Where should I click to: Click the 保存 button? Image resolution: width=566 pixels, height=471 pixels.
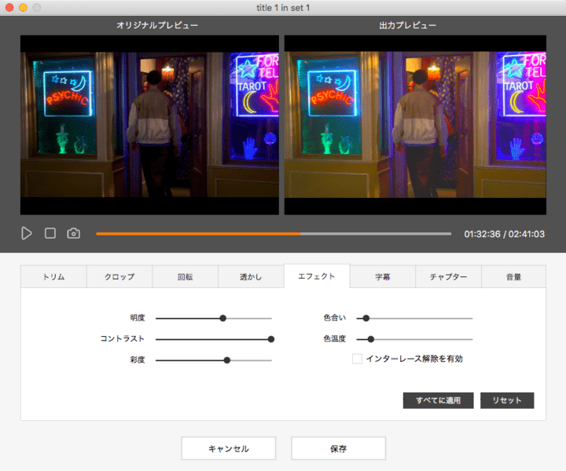339,448
